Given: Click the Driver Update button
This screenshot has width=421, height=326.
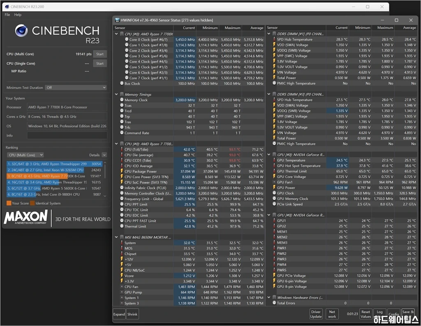Looking at the screenshot, I should [316, 314].
